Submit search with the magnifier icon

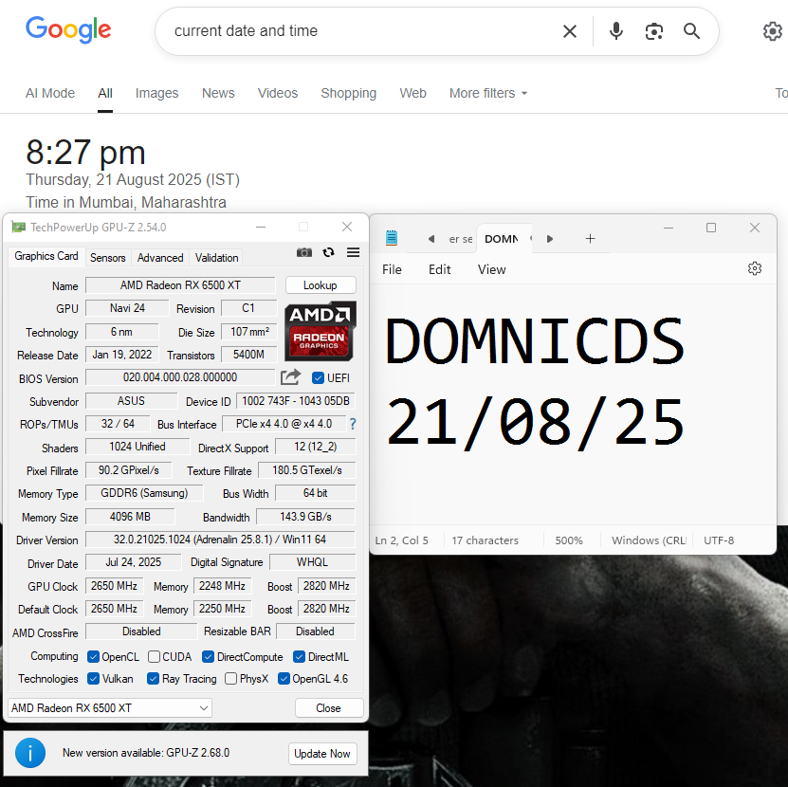pyautogui.click(x=692, y=31)
